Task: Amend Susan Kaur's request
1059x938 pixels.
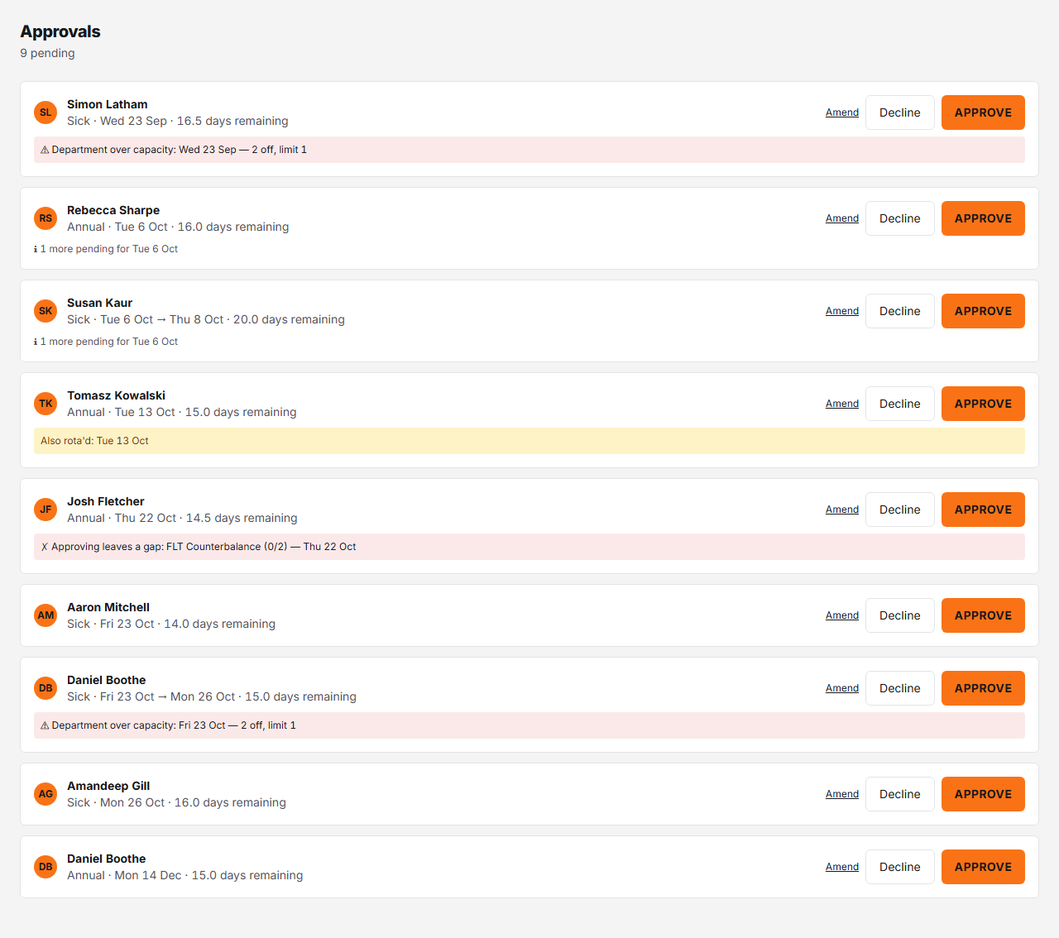Action: pyautogui.click(x=842, y=311)
